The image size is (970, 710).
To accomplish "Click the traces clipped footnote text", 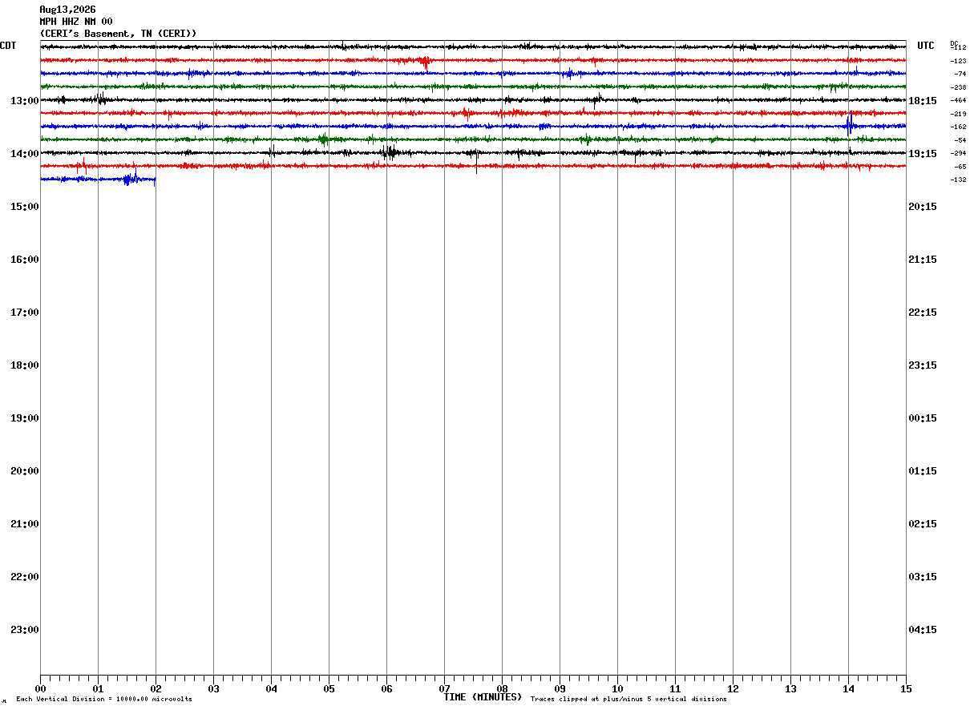I will (x=628, y=700).
